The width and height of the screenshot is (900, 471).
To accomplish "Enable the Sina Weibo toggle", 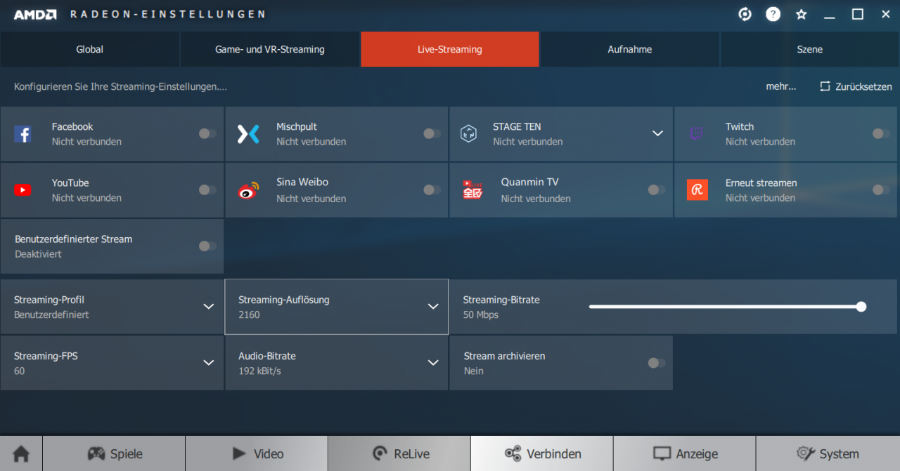I will click(x=432, y=190).
